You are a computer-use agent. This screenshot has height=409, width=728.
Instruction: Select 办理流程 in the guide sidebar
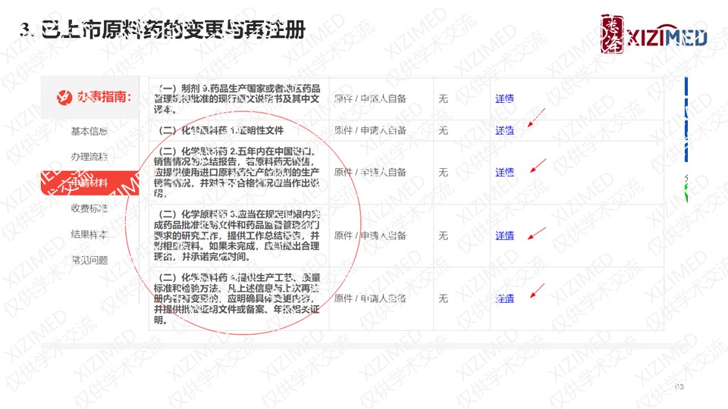coord(89,157)
